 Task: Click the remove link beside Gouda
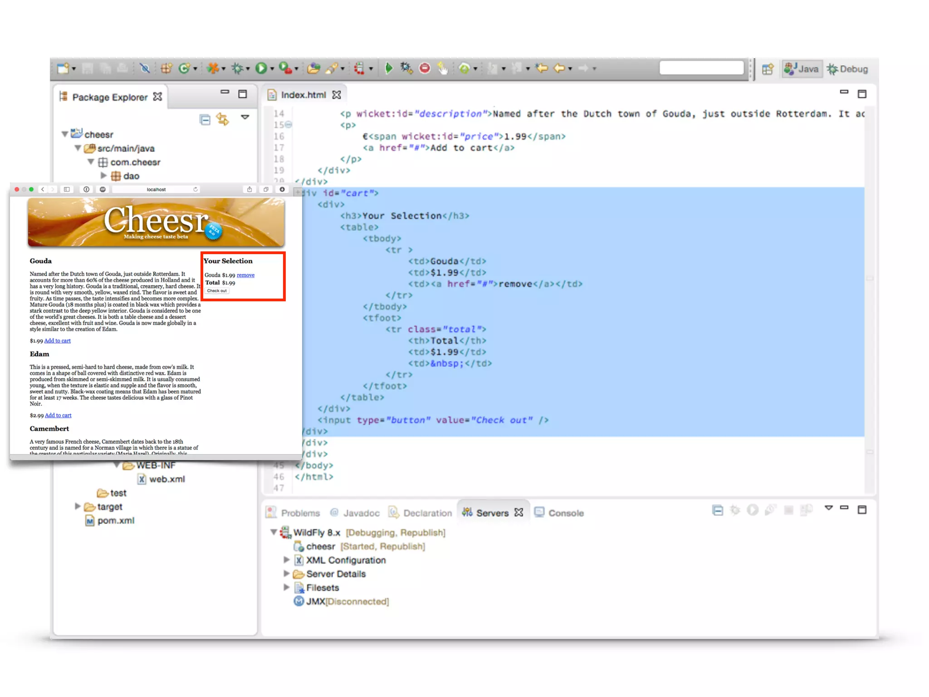tap(245, 275)
